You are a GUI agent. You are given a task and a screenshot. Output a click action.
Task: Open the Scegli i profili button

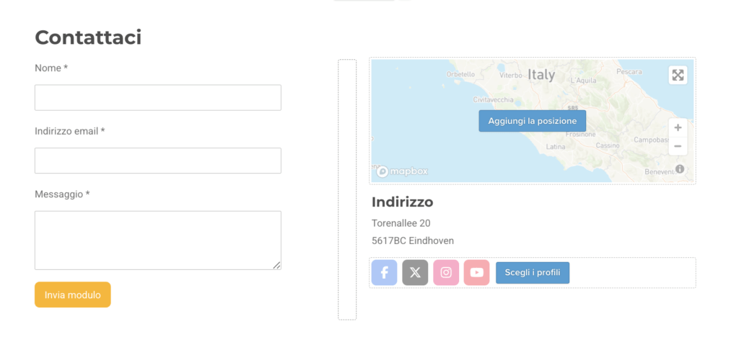pyautogui.click(x=533, y=273)
